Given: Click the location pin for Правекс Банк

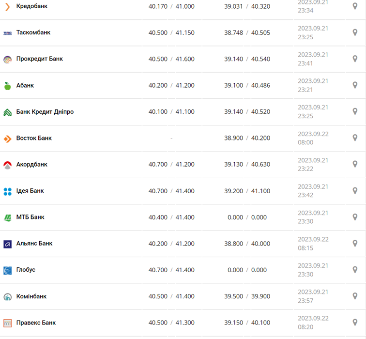Looking at the screenshot, I should [x=355, y=322].
